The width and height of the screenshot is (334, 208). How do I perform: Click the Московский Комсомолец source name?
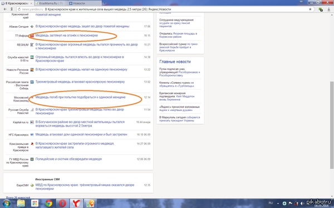click(x=21, y=99)
